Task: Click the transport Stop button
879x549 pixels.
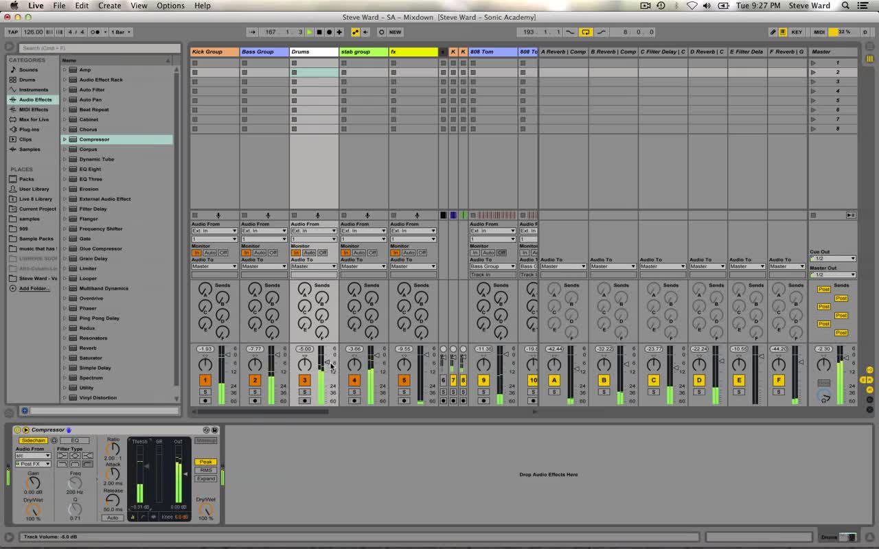Action: point(319,32)
